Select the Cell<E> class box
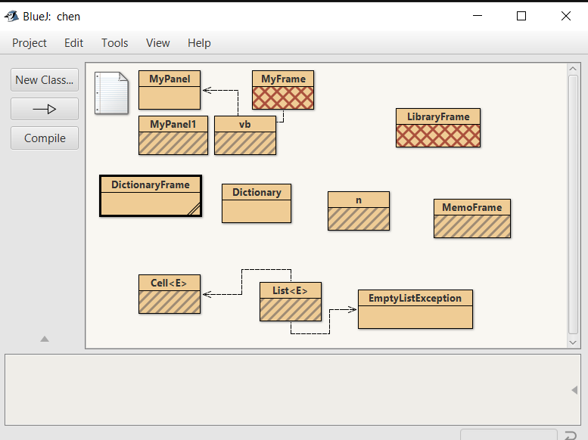588x440 pixels. click(170, 293)
